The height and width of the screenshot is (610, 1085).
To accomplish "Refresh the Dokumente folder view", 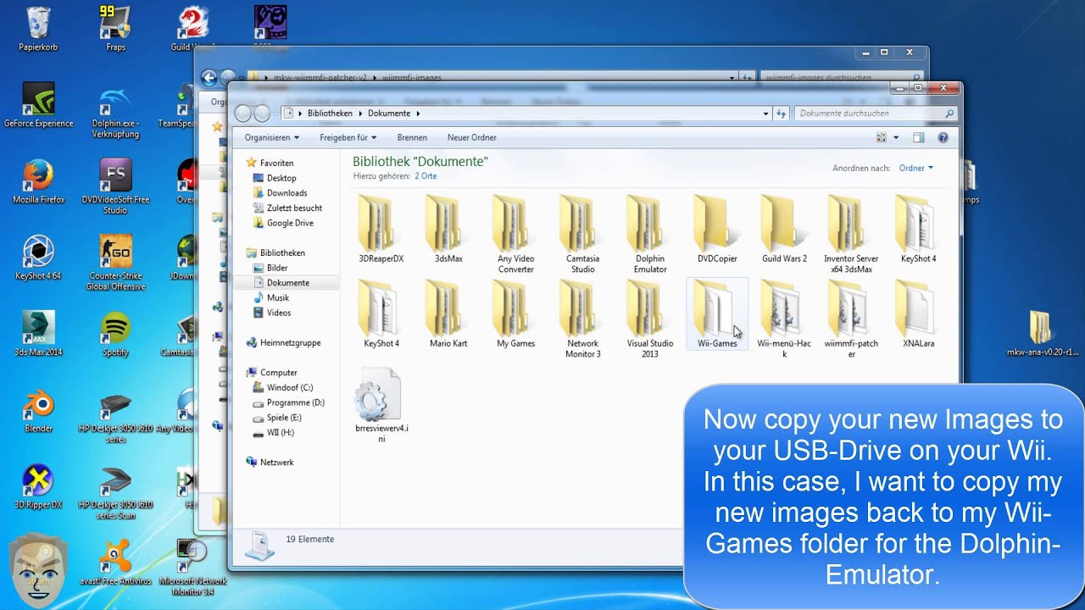I will [781, 114].
